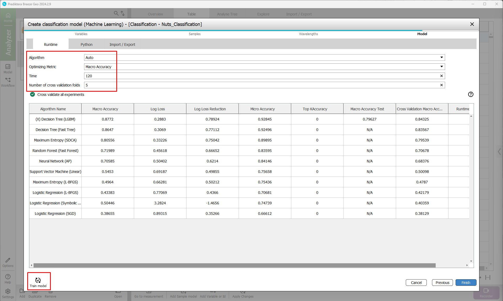503x301 pixels.
Task: Expand the Algorithm dropdown
Action: 441,58
